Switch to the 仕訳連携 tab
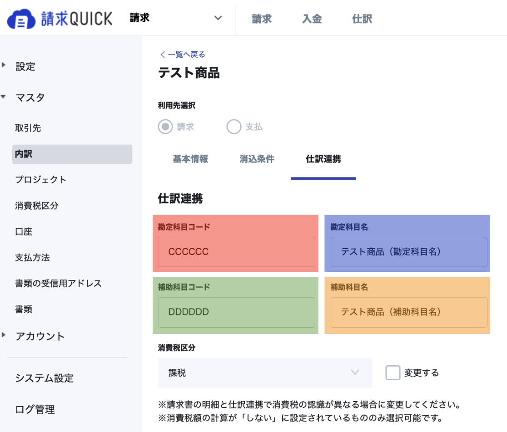The image size is (507, 432). coord(323,159)
